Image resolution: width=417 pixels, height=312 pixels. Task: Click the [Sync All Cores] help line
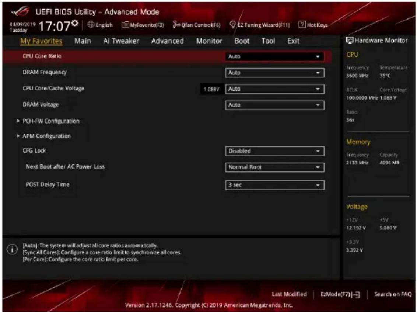pyautogui.click(x=102, y=252)
